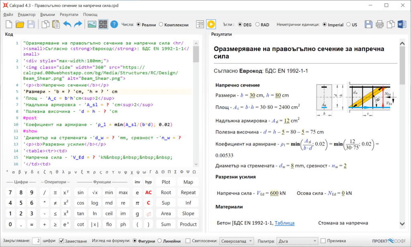Insert x squared operator

point(66,203)
